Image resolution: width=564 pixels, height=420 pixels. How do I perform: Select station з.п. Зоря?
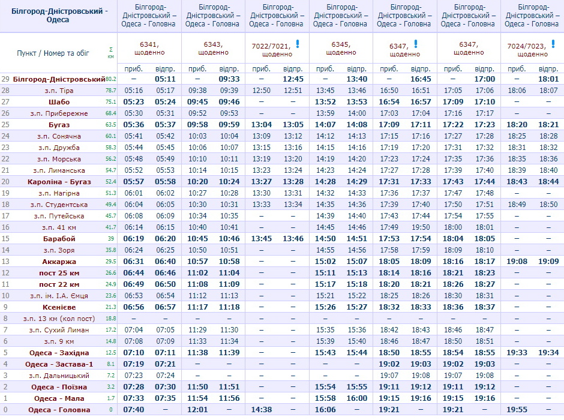click(x=59, y=251)
